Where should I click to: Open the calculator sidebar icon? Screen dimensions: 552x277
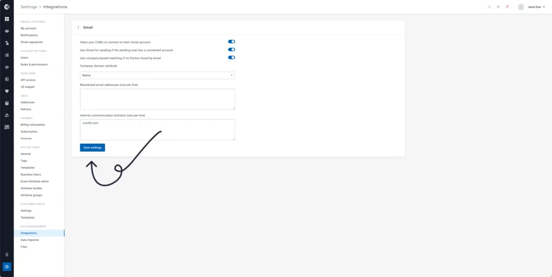pos(6,103)
